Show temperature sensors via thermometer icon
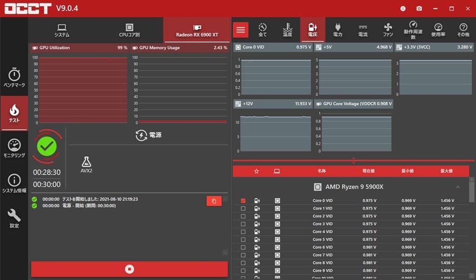Screen dimensions: 476x280 click(287, 30)
